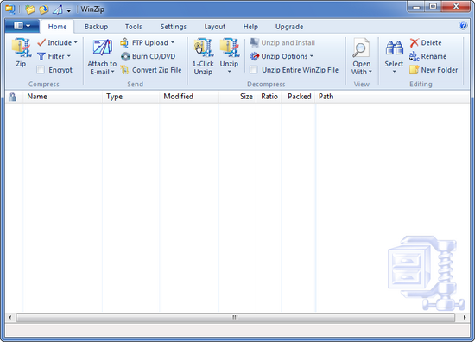
Task: Open the Settings tab
Action: pyautogui.click(x=174, y=27)
